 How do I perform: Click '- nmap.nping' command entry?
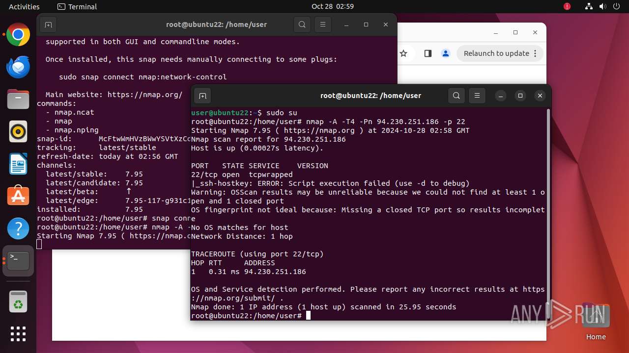point(72,130)
